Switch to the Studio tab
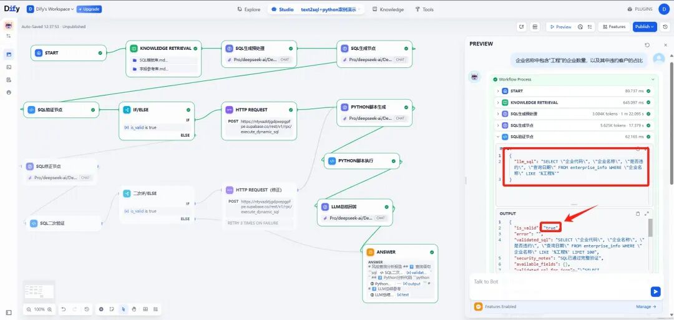674x320 pixels. [283, 9]
